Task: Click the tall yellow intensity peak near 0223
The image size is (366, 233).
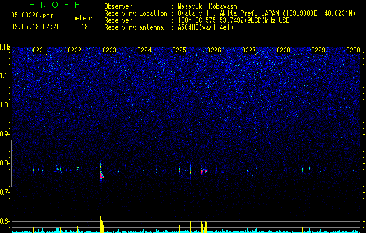Action: [x=101, y=224]
